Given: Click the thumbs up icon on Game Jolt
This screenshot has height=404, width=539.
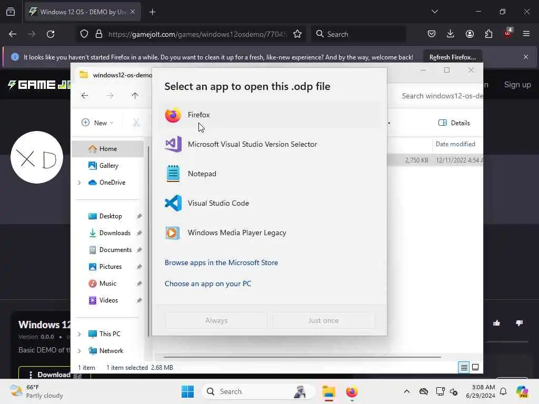Looking at the screenshot, I should click(x=496, y=323).
